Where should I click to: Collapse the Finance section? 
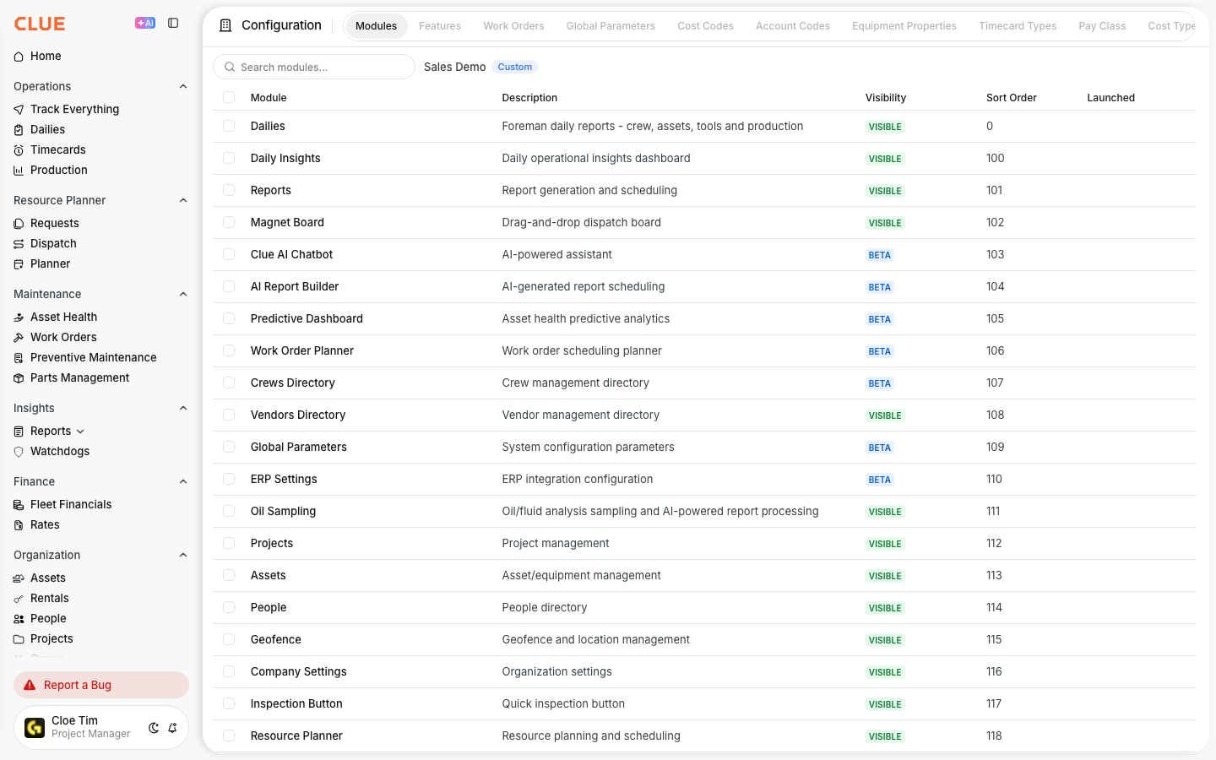tap(183, 481)
